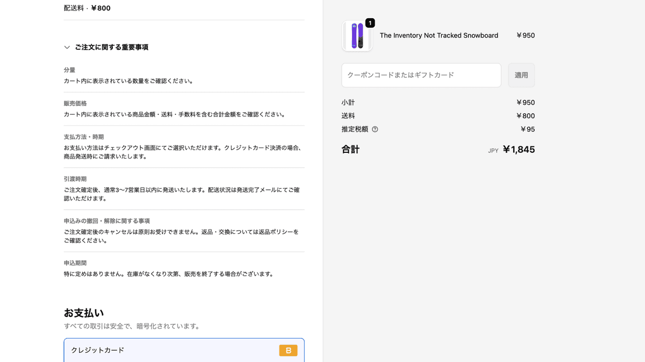Click the quantity badge on the snowboard thumbnail
The height and width of the screenshot is (362, 645).
(369, 23)
